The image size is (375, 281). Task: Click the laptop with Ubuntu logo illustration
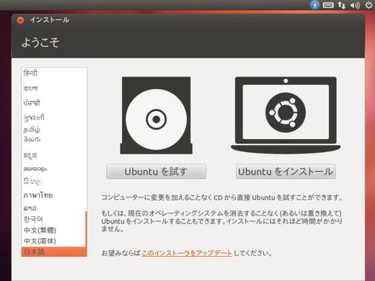point(286,115)
